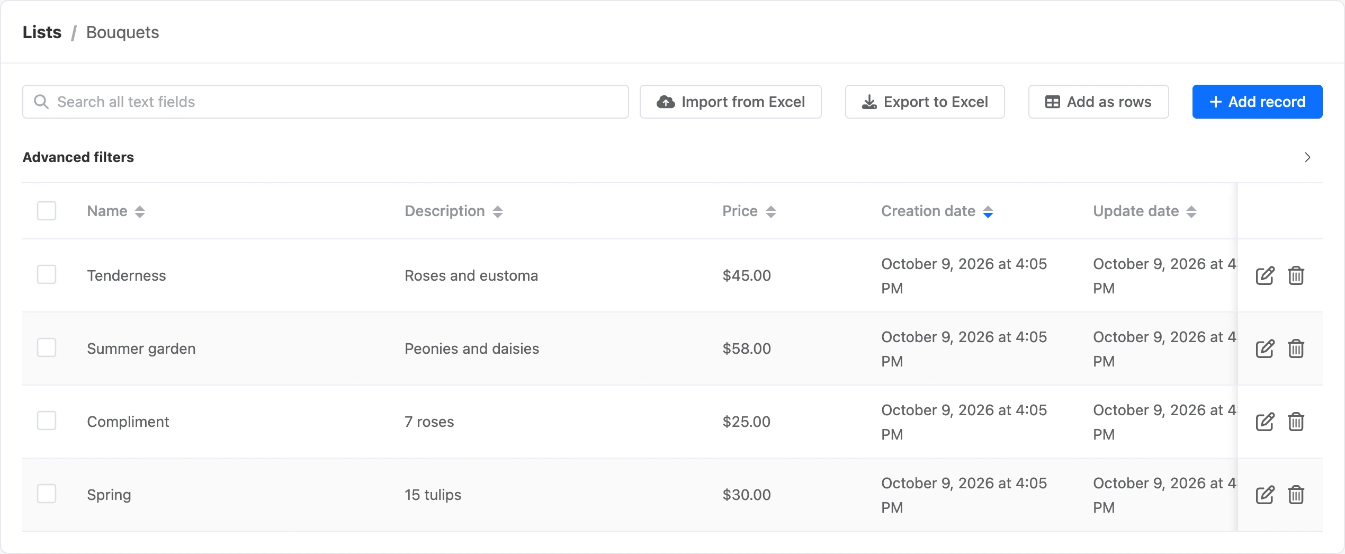Open the Advanced filters section label
This screenshot has height=554, width=1345.
click(78, 157)
